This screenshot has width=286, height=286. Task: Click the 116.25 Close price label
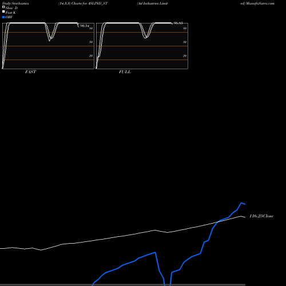[261, 216]
